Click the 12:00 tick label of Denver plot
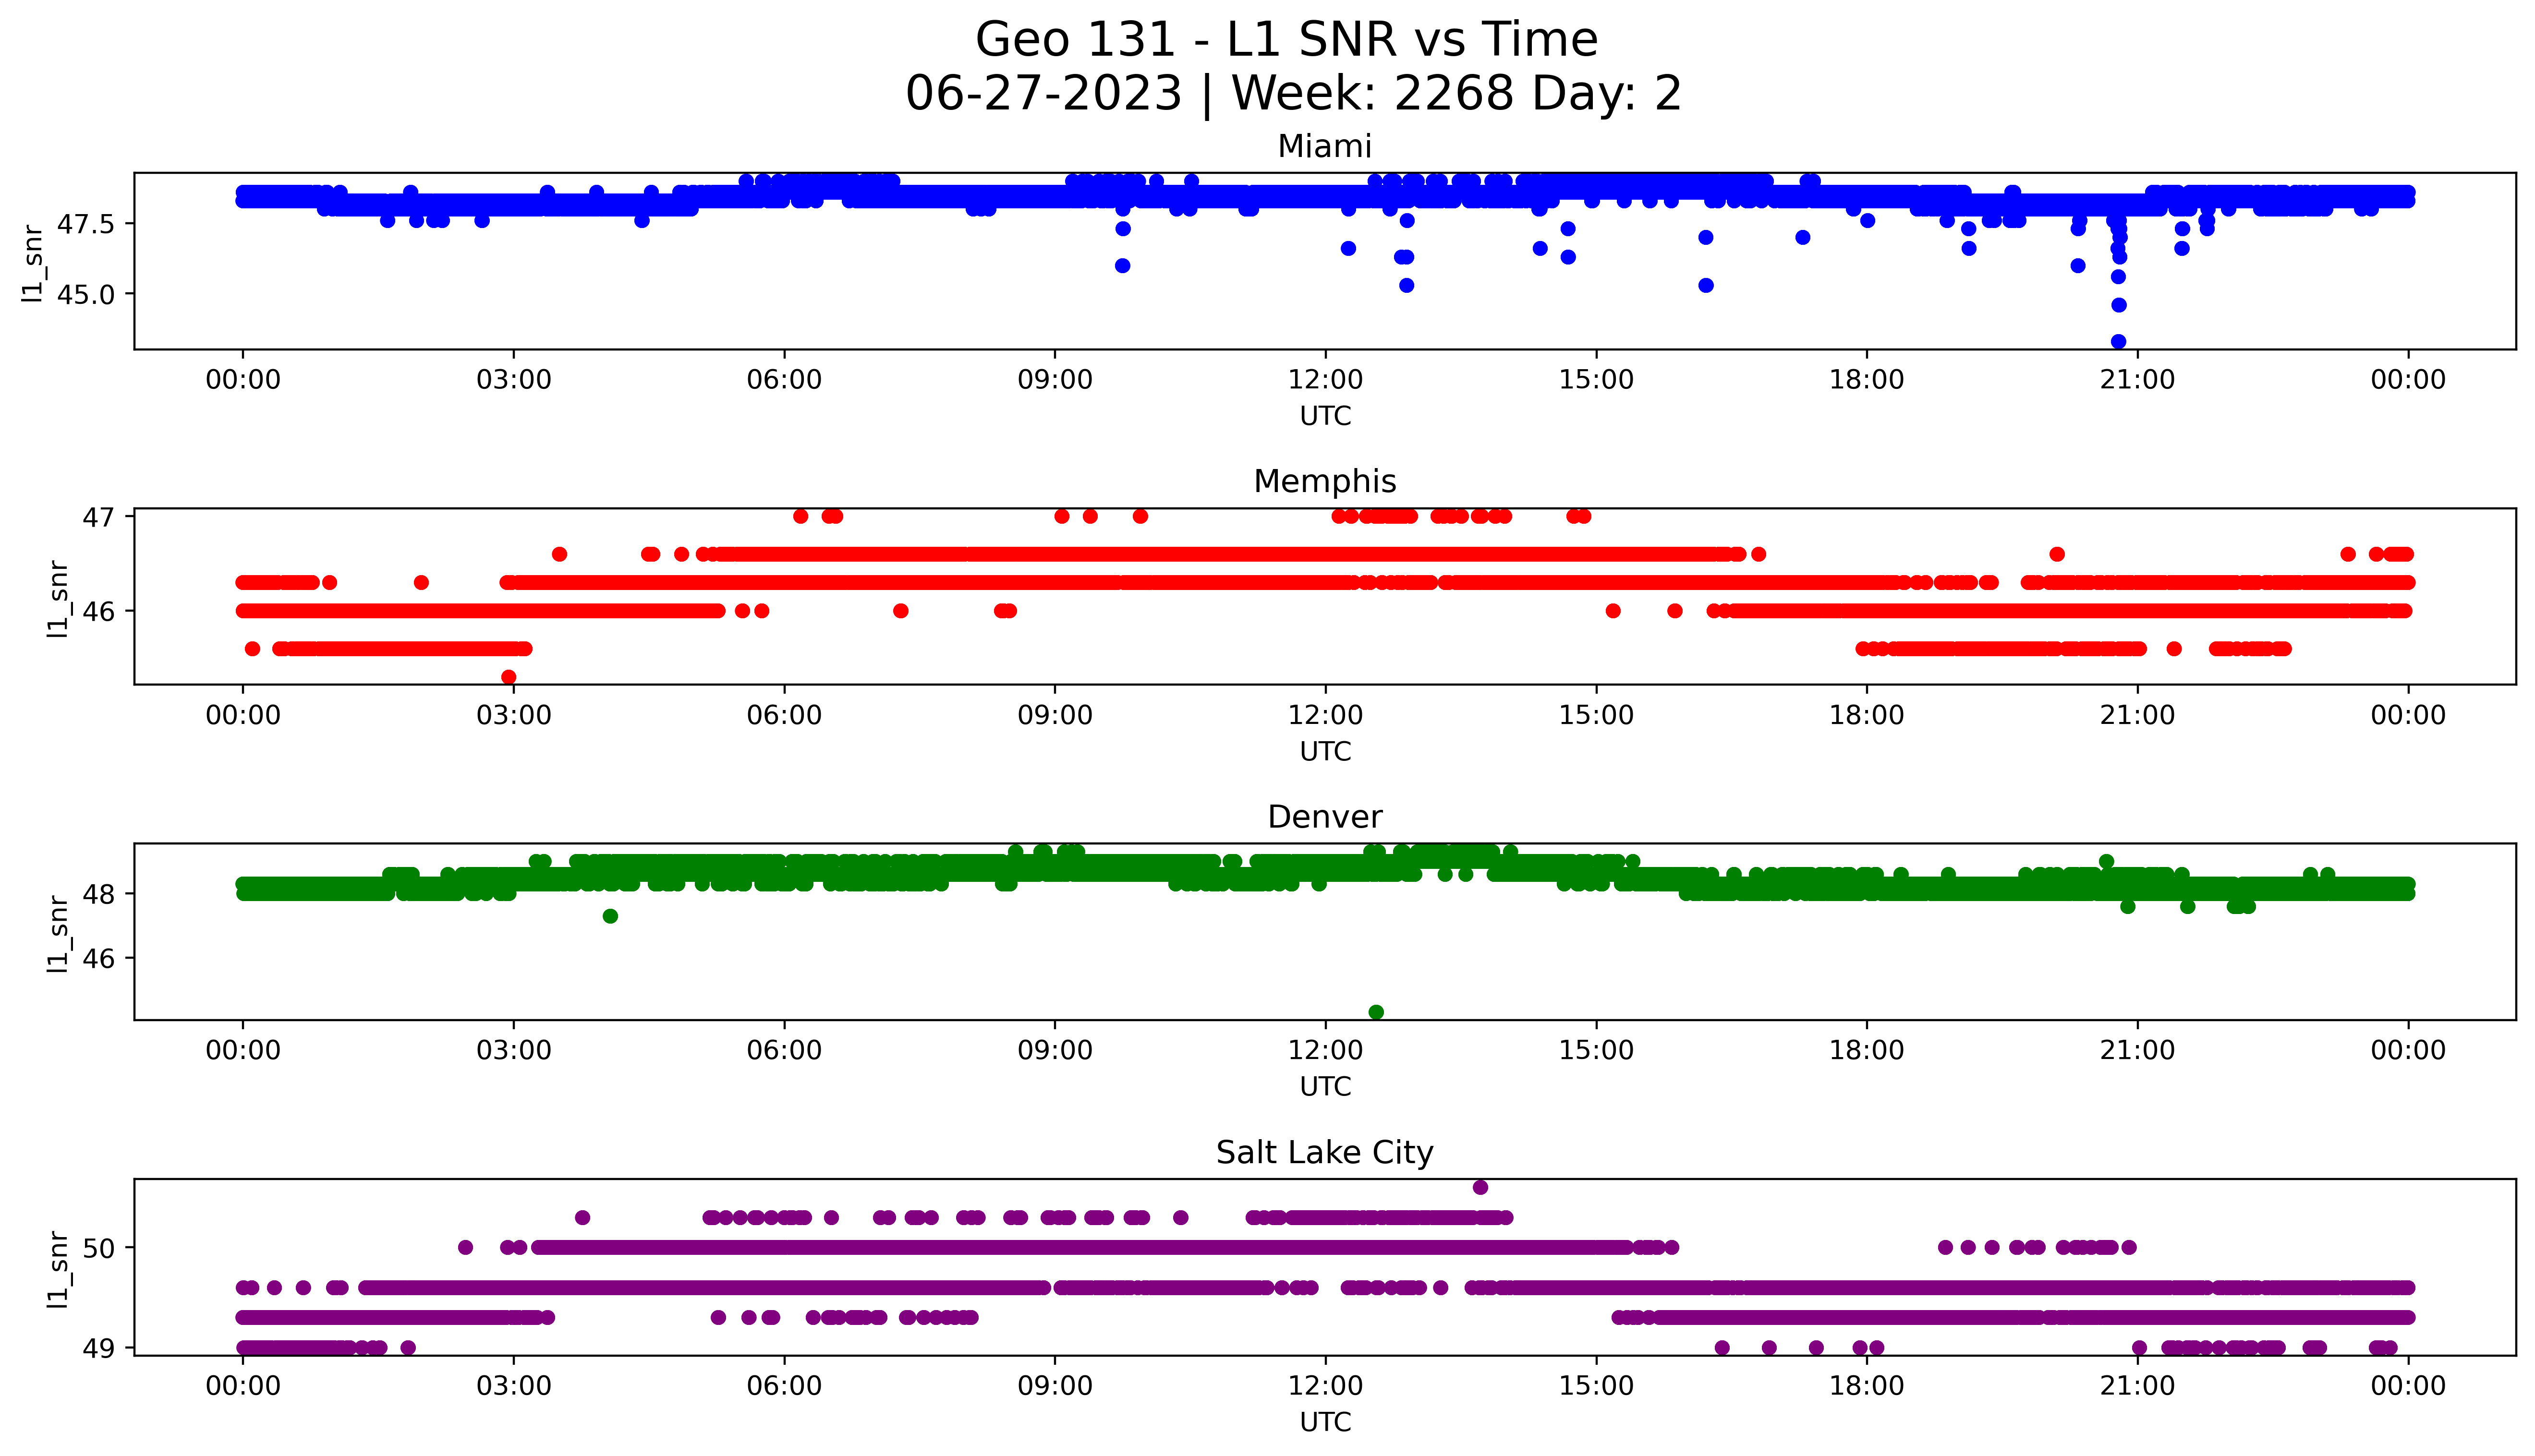 (1326, 1050)
